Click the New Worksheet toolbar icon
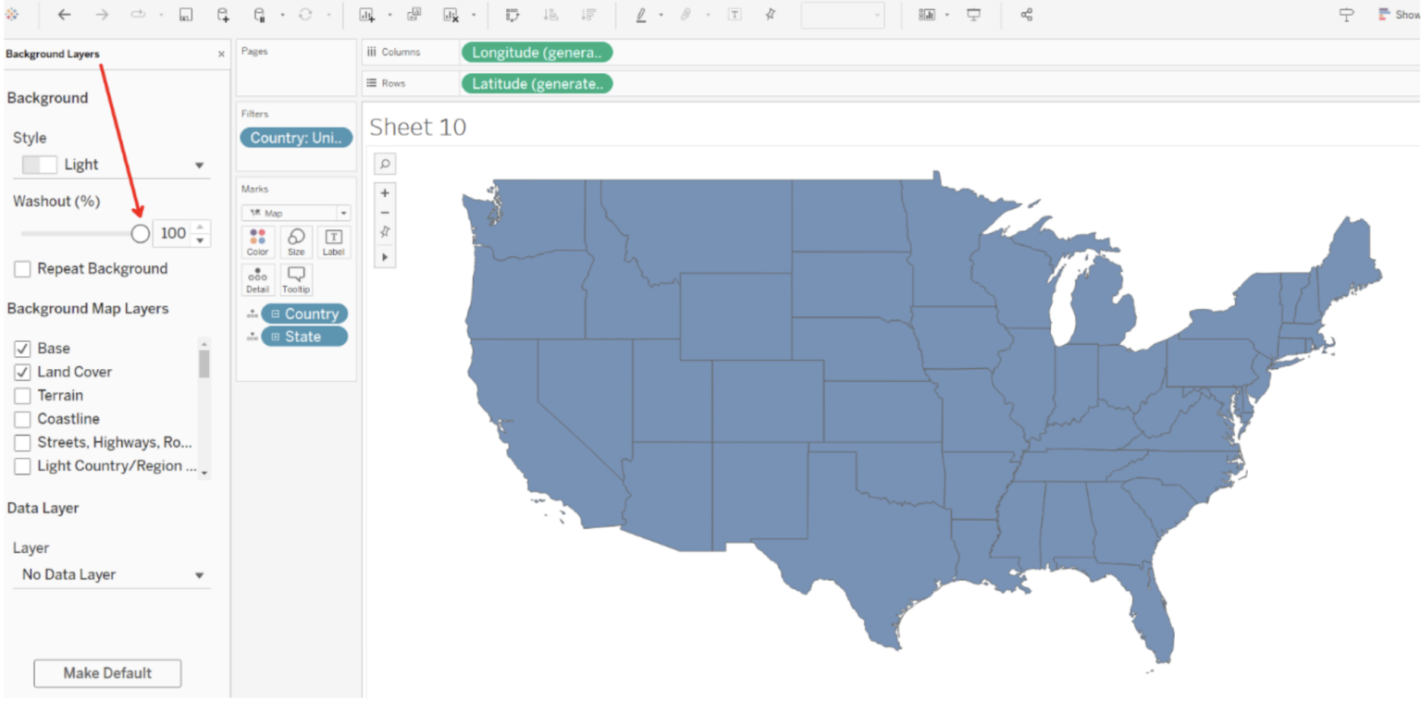Viewport: 1421px width, 701px height. pyautogui.click(x=368, y=15)
